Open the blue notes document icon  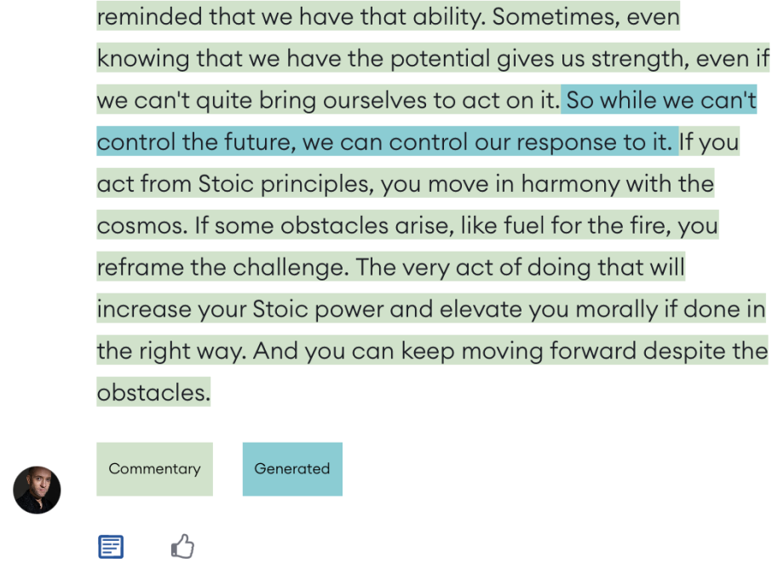pyautogui.click(x=111, y=547)
